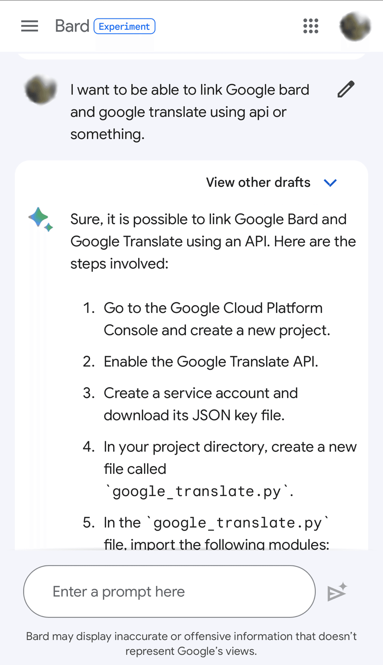Edit the prompt with the pencil icon

click(x=346, y=89)
